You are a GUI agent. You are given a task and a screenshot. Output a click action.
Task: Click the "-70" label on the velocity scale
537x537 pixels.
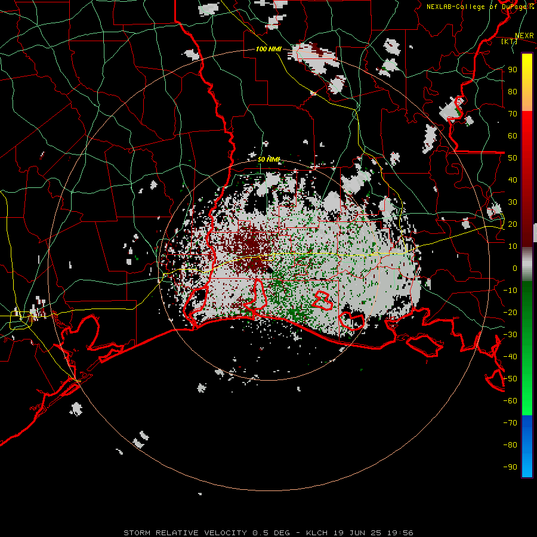510,423
